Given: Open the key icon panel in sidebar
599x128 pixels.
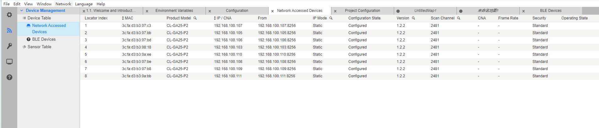Looking at the screenshot, I should (9, 46).
